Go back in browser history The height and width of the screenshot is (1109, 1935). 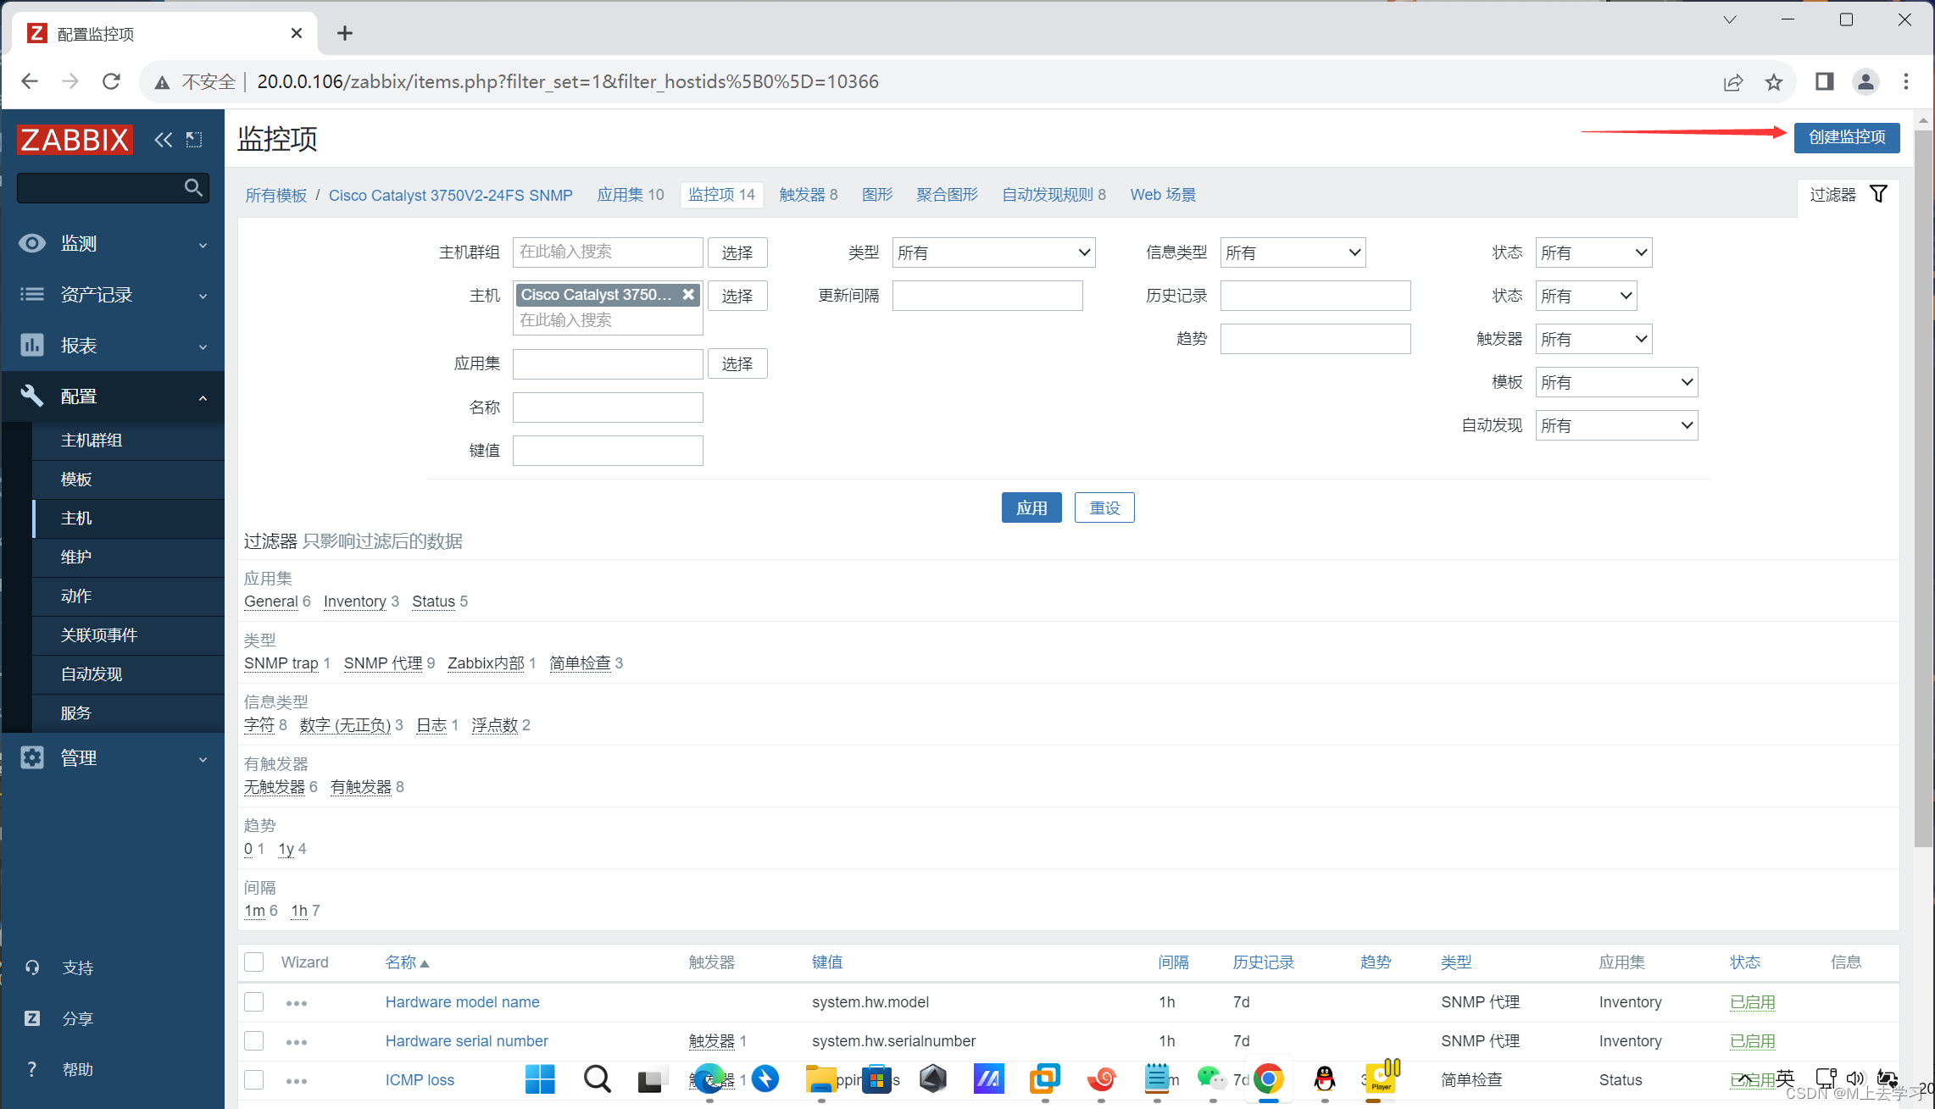(30, 81)
